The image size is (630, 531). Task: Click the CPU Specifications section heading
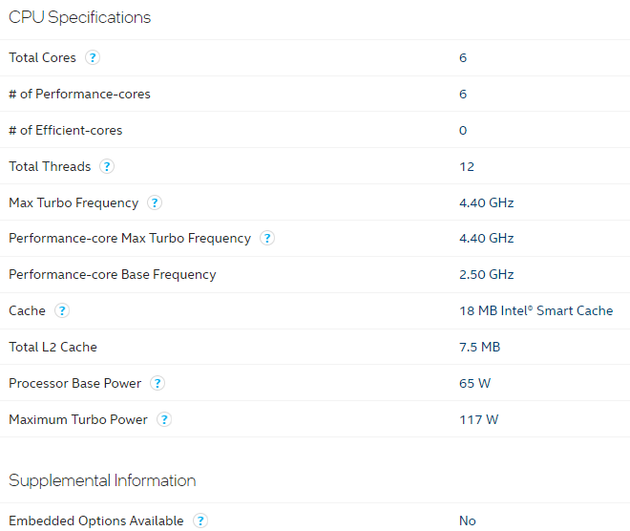pos(79,17)
